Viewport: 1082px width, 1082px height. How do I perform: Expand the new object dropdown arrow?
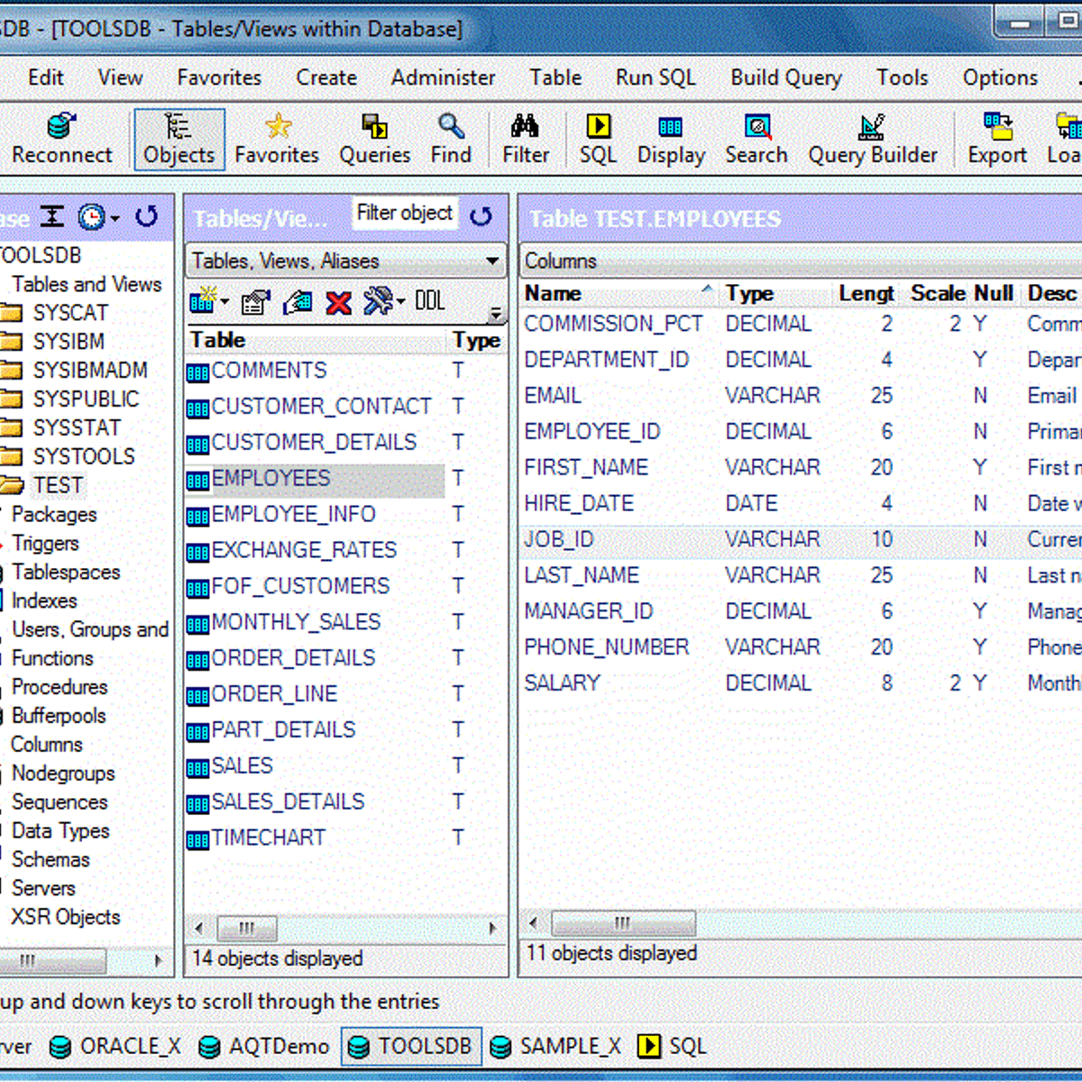(x=223, y=302)
